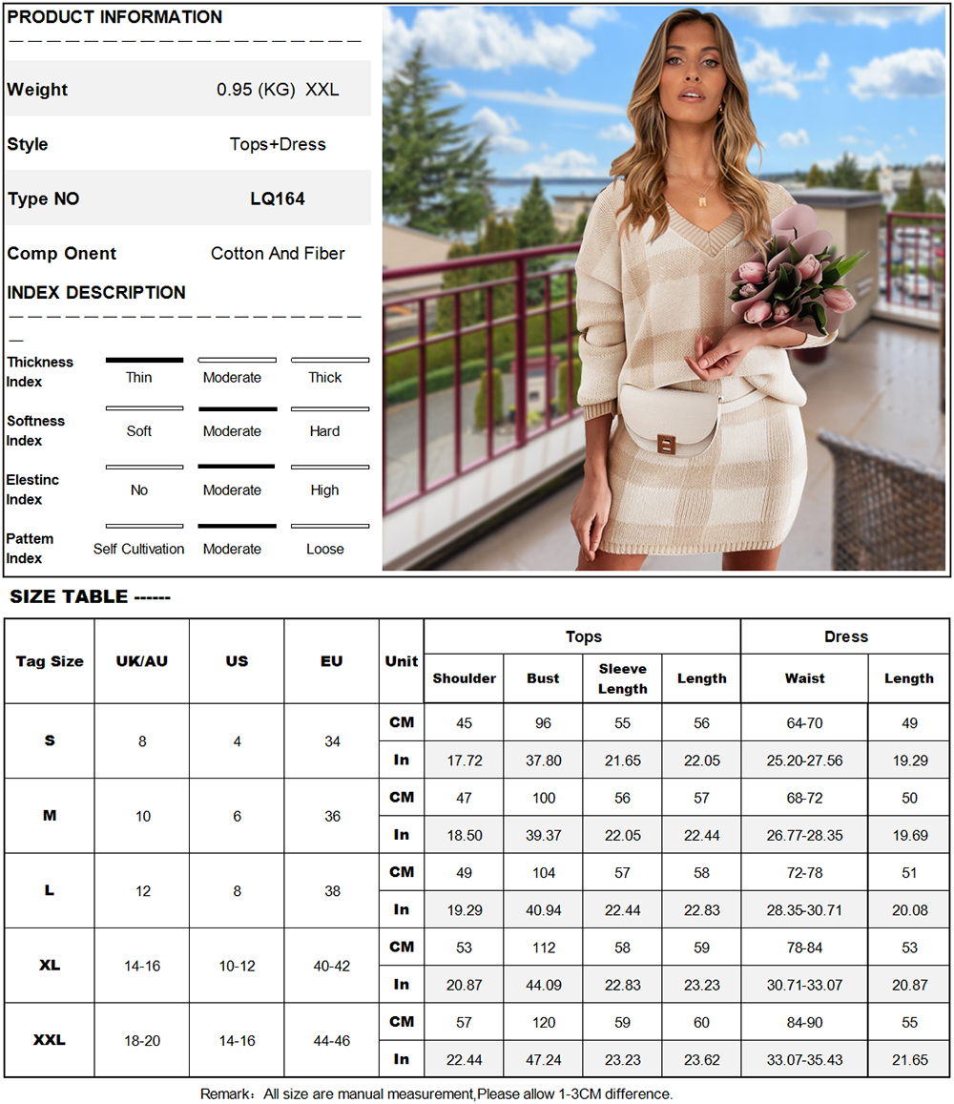Select the Soft softness option
The width and height of the screenshot is (954, 1104).
pos(138,431)
